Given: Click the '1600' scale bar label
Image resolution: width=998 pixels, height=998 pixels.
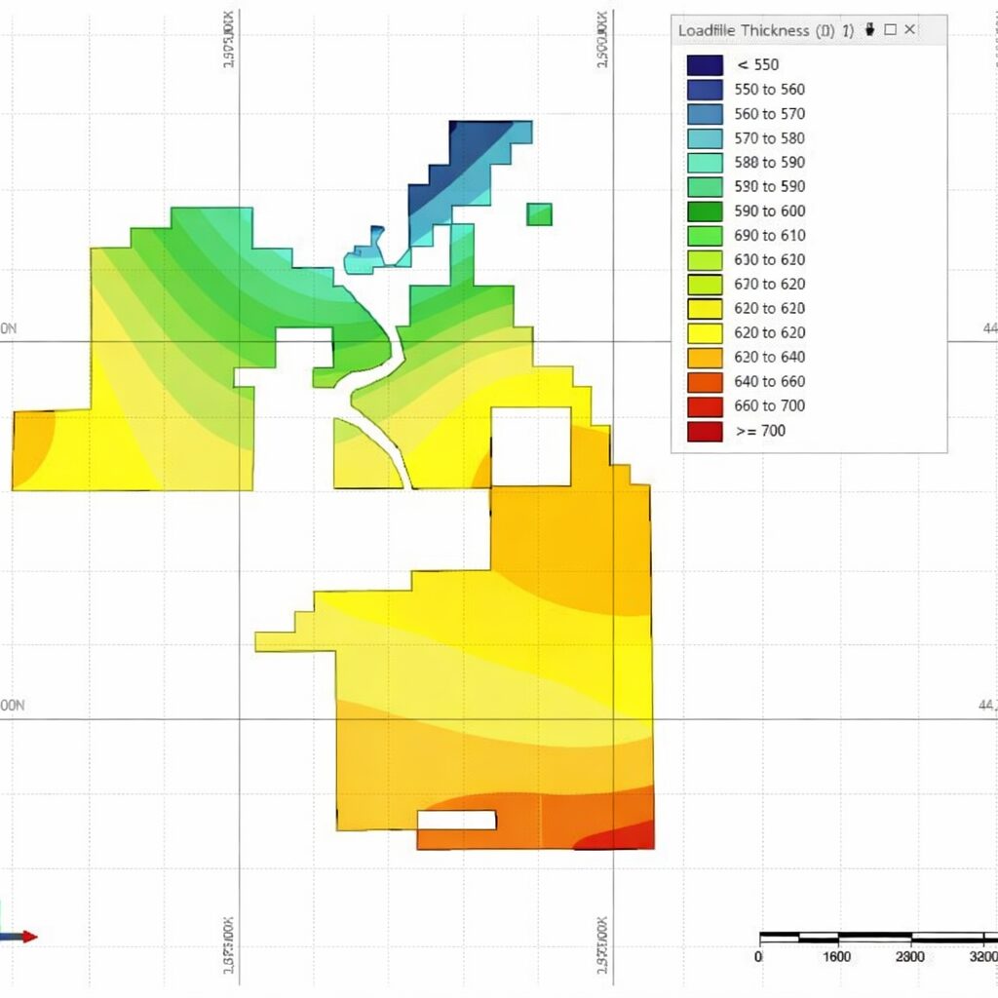Looking at the screenshot, I should point(837,958).
